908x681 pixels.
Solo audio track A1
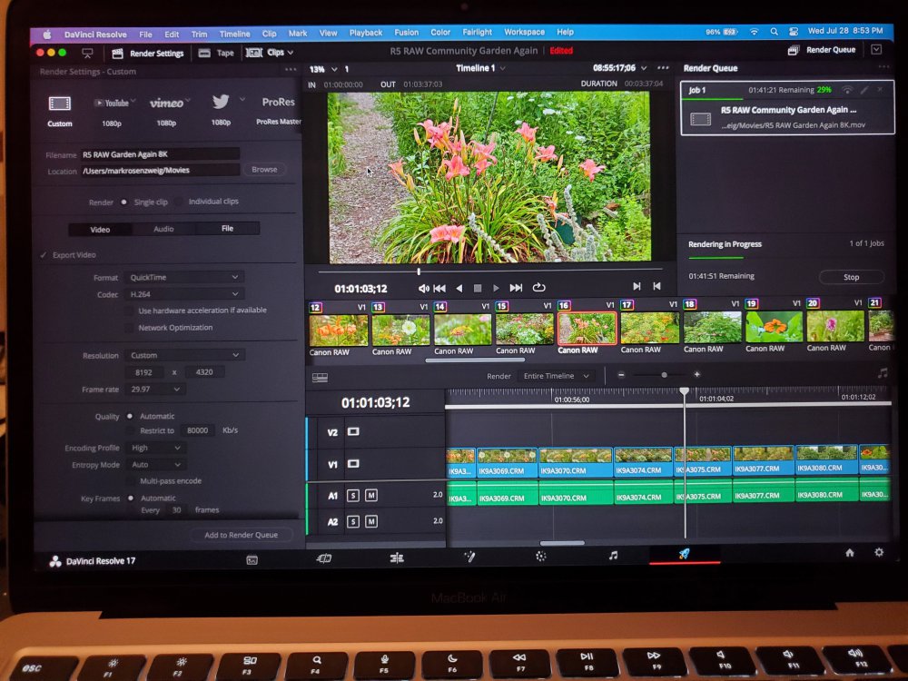[352, 495]
